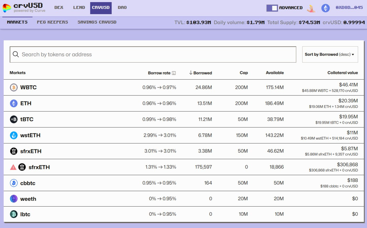Image resolution: width=367 pixels, height=228 pixels.
Task: Click the Borrowed column header
Action: tap(203, 73)
